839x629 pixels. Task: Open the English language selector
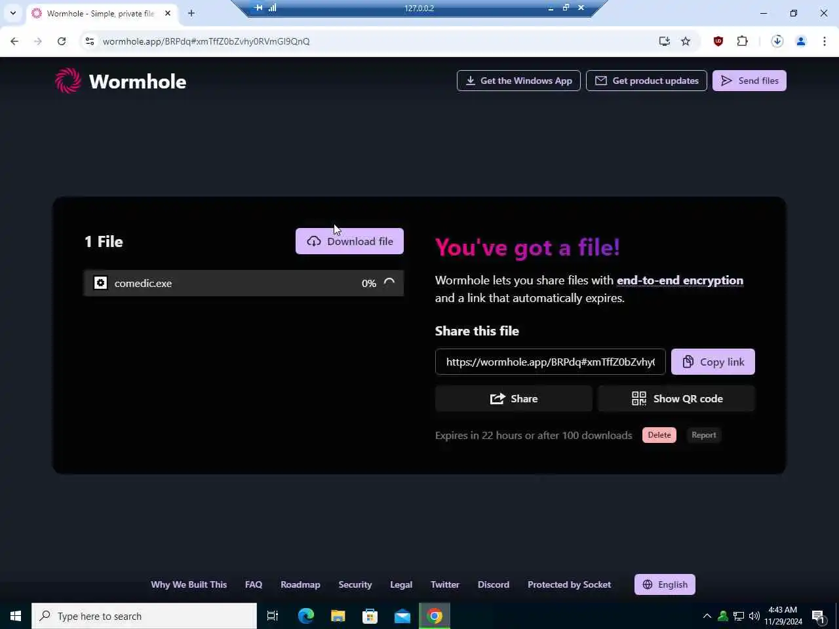click(665, 584)
